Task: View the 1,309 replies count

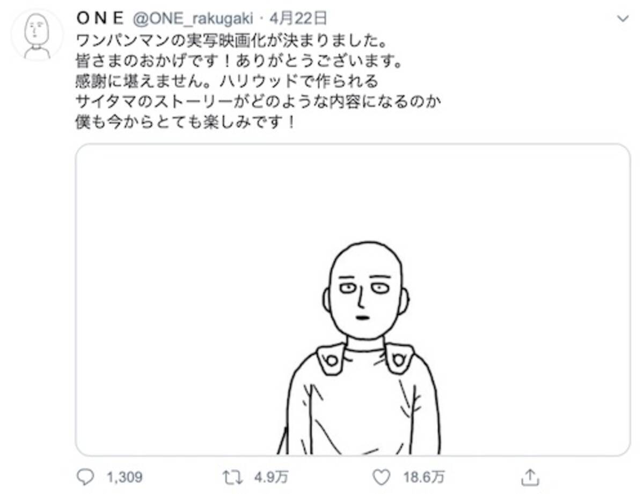Action: click(x=125, y=476)
